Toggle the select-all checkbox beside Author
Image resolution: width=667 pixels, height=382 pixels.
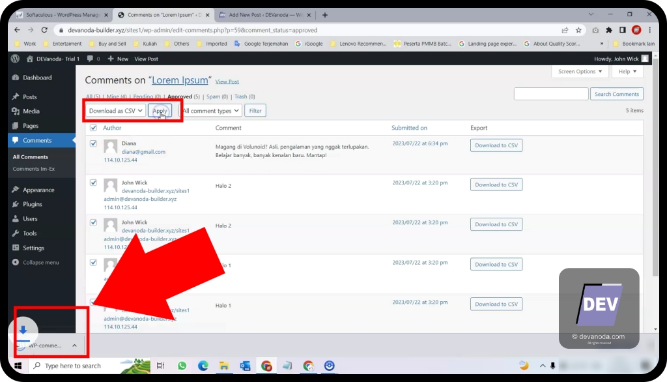pos(94,128)
